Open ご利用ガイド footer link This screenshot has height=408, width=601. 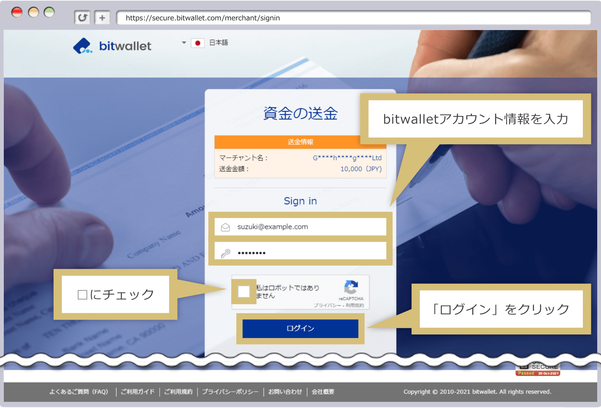pyautogui.click(x=138, y=392)
